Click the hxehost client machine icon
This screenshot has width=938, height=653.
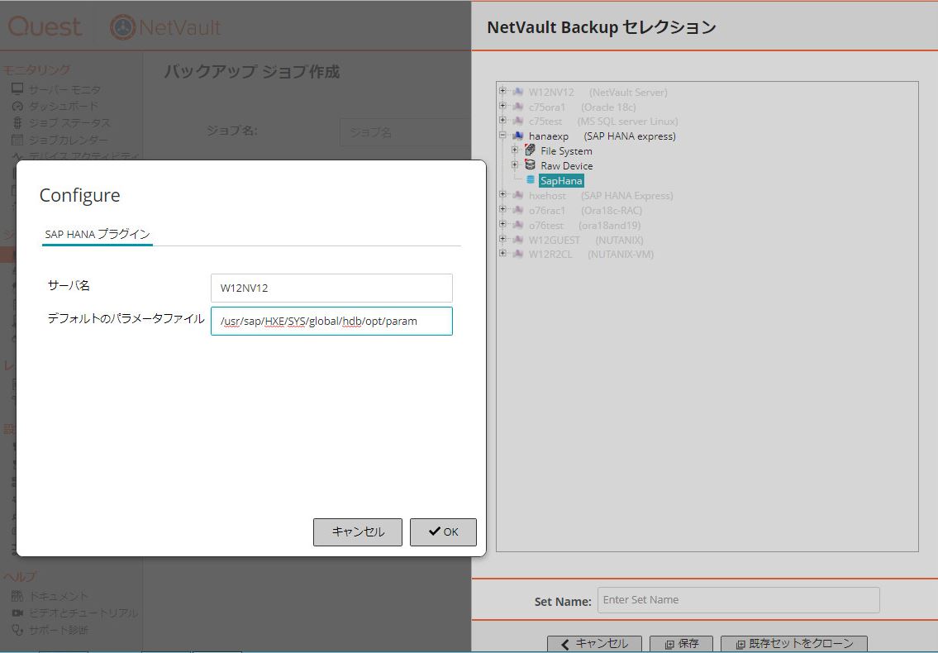518,195
